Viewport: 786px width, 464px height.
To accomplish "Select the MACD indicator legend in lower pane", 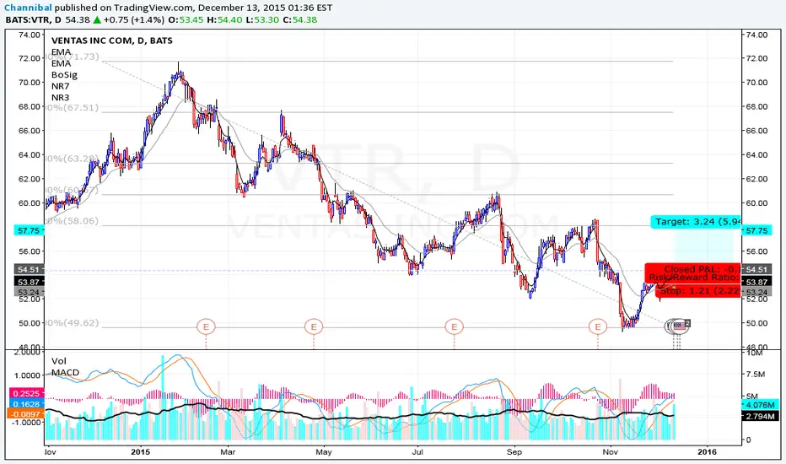I will click(x=65, y=373).
